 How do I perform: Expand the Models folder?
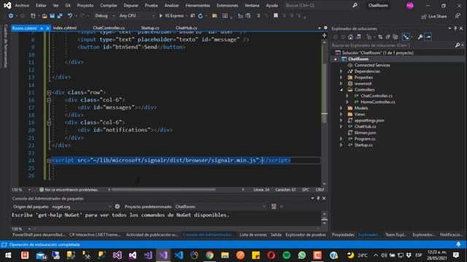(x=341, y=108)
